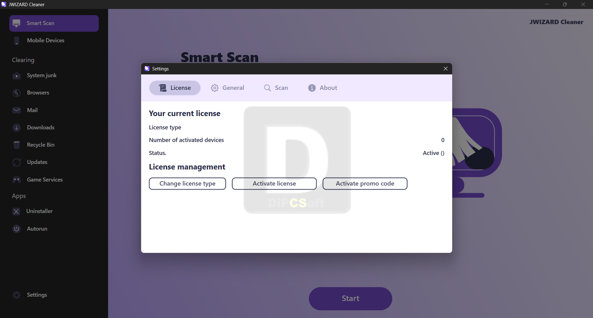This screenshot has height=318, width=593.
Task: Select the Game Services controller icon
Action: point(17,180)
